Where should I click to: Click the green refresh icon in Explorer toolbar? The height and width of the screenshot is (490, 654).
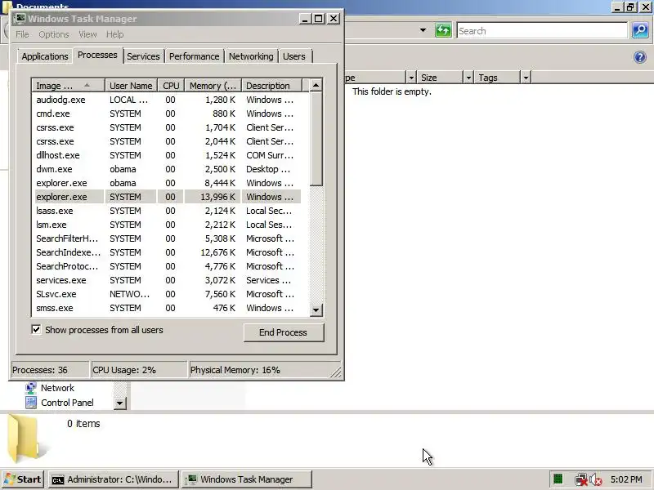(x=443, y=30)
